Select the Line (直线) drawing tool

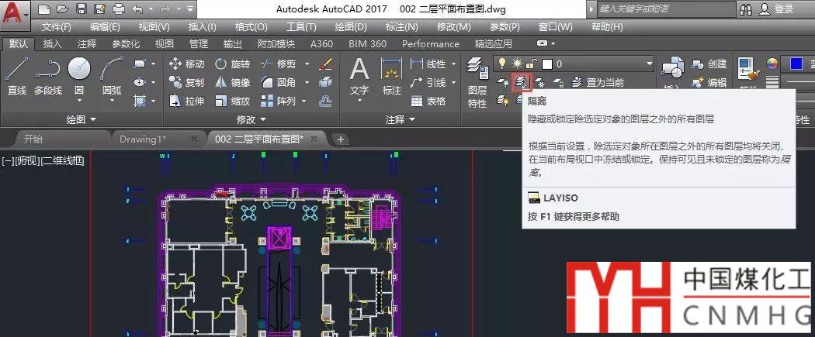[17, 76]
